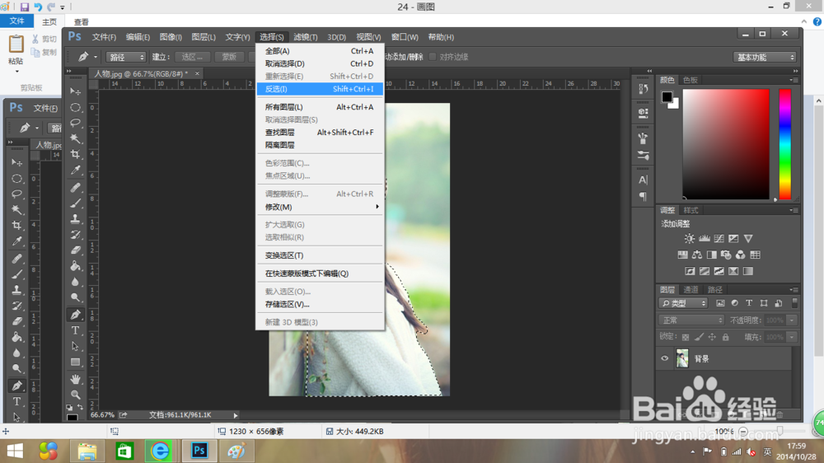
Task: Choose 全部(A) from the Select menu
Action: coord(320,51)
